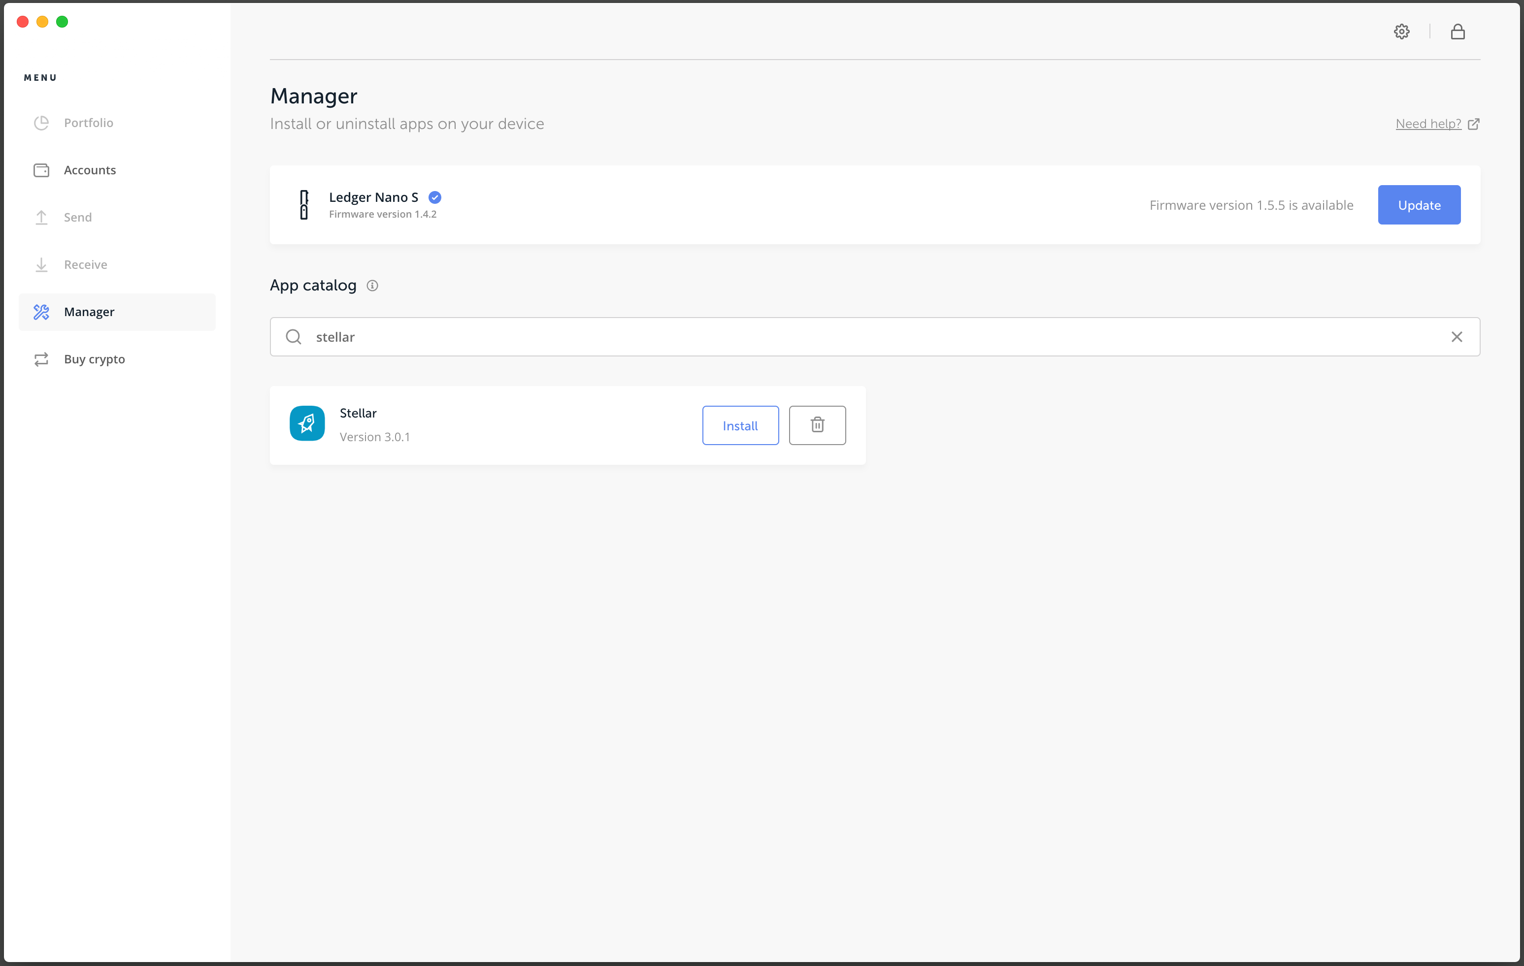Open the settings gear
Screen dimensions: 1524x966
(x=1401, y=31)
